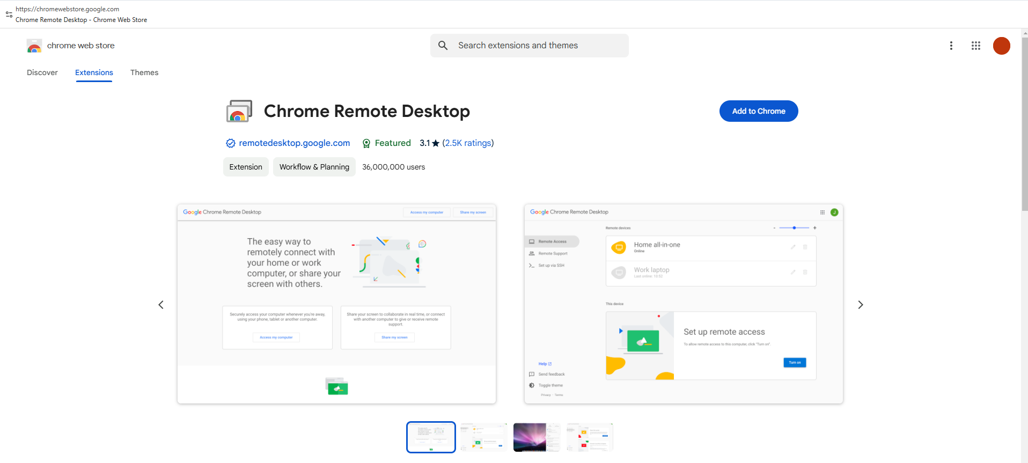Image resolution: width=1028 pixels, height=463 pixels.
Task: Select the first screenshot thumbnail
Action: coord(431,437)
